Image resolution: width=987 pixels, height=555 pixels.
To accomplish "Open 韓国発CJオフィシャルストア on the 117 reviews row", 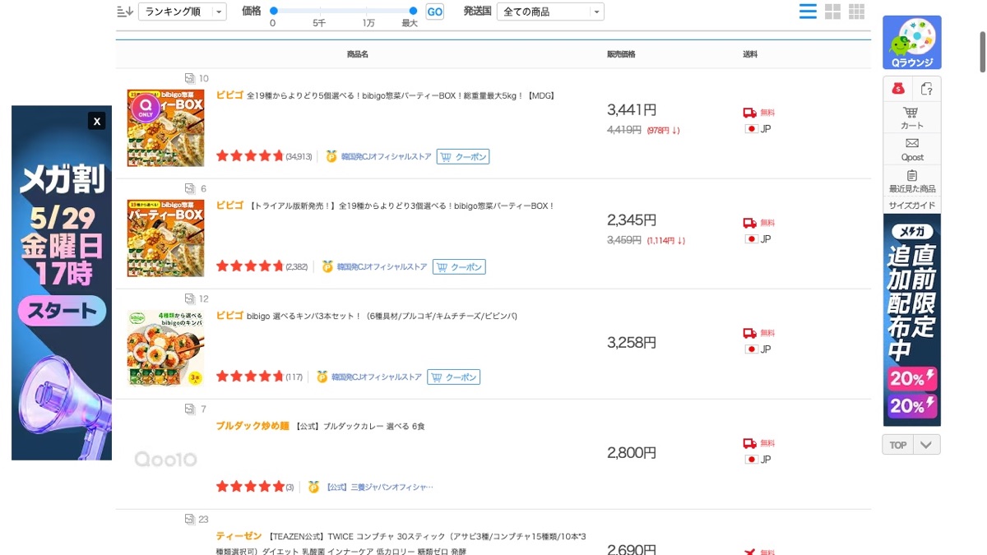I will click(x=377, y=377).
